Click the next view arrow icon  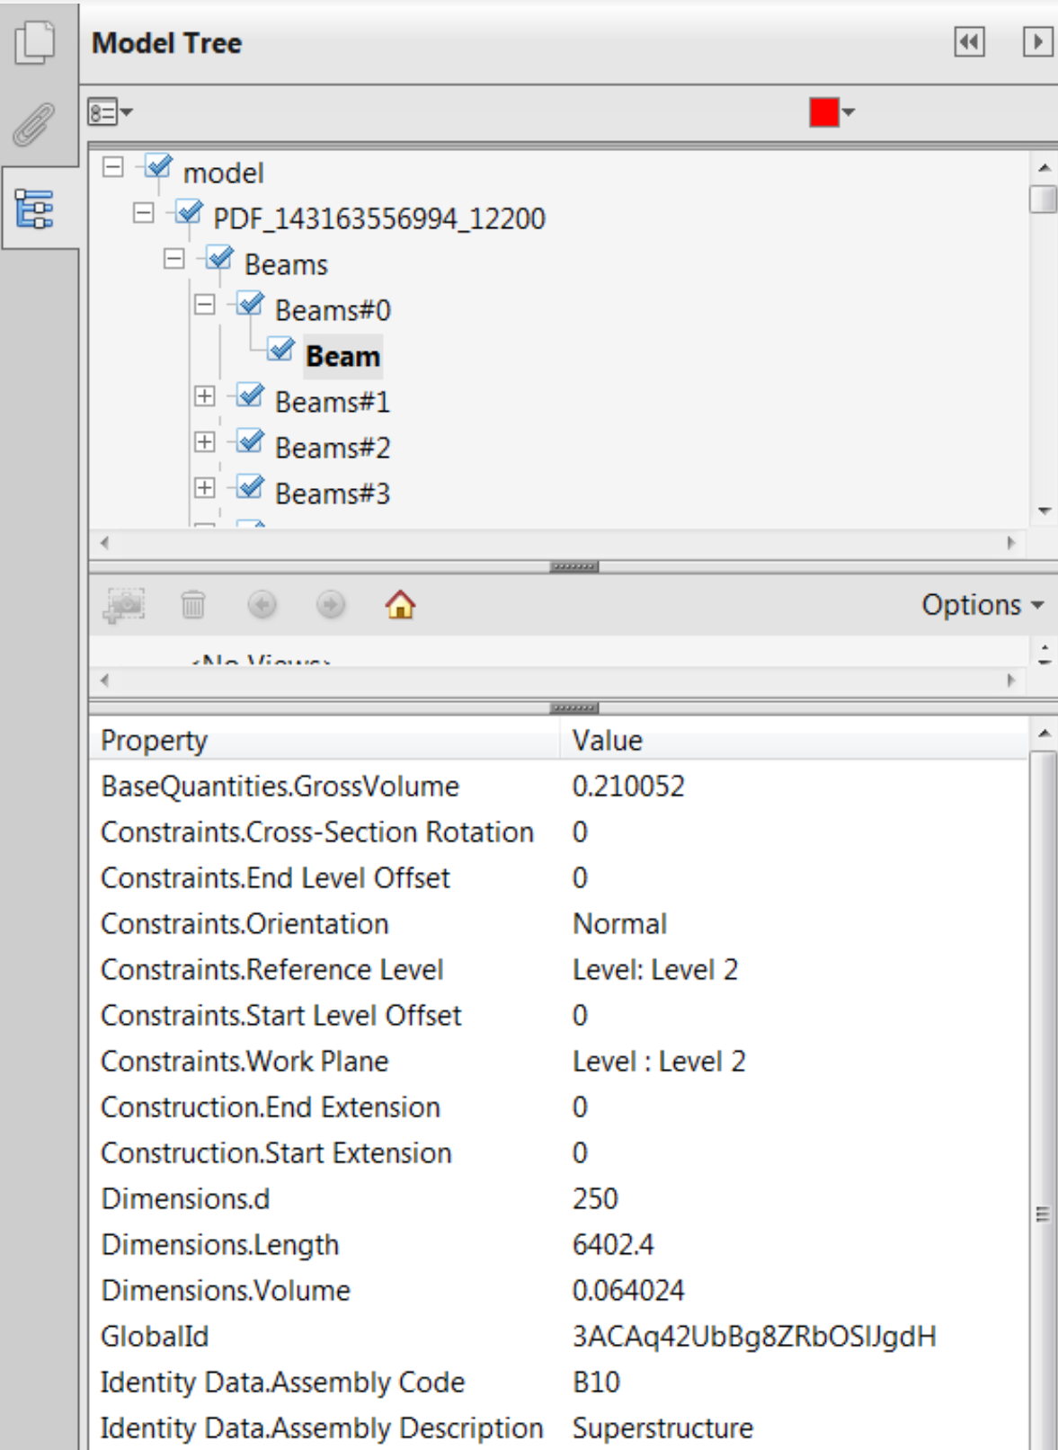point(331,605)
